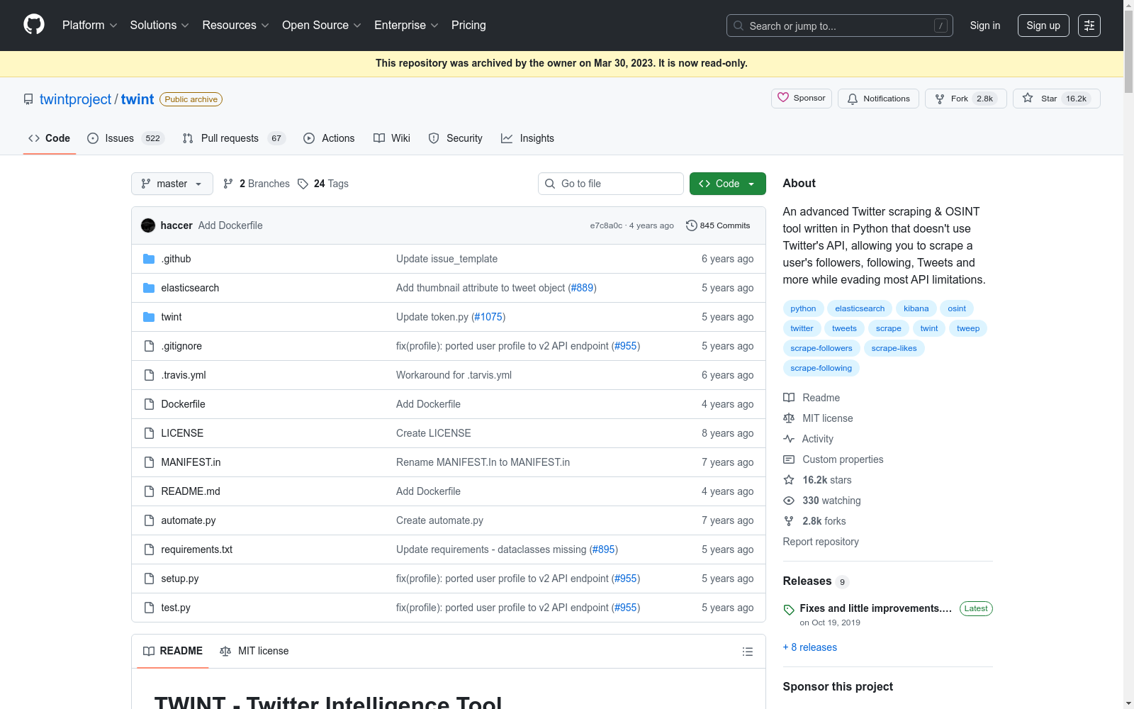1134x709 pixels.
Task: Open the Pricing page
Action: (x=468, y=26)
